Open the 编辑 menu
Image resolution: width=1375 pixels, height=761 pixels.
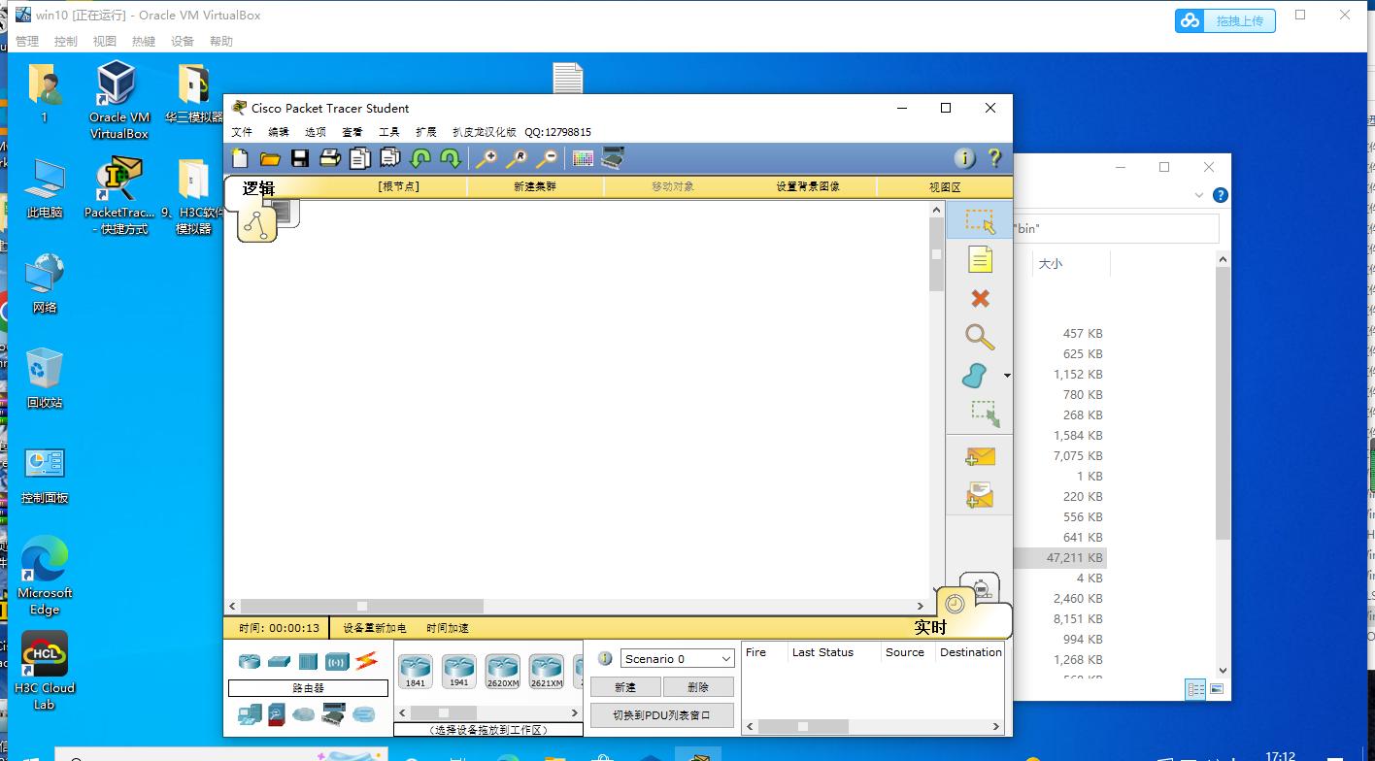(279, 132)
